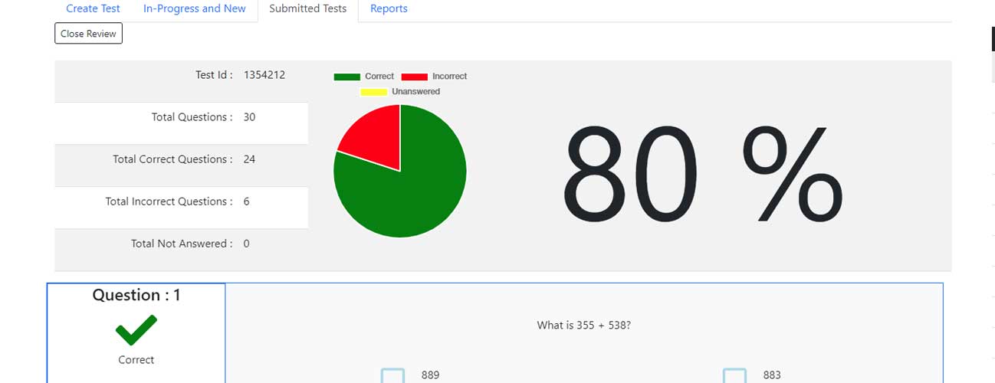Viewport: 995px width, 383px height.
Task: Click the Total Incorrect Questions row
Action: tap(181, 201)
